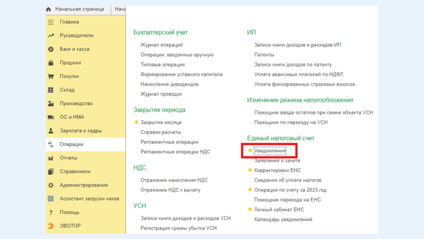Click the Зарплата и кадры person icon
This screenshot has width=424, height=239.
tap(51, 131)
